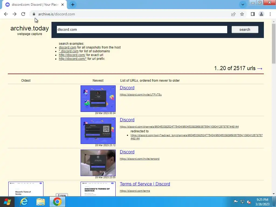Open a new browser tab
The width and height of the screenshot is (276, 207).
point(73,5)
